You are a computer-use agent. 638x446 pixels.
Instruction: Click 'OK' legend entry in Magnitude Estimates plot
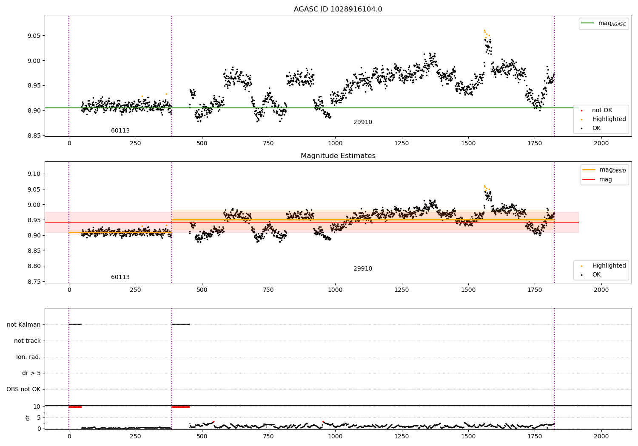pyautogui.click(x=596, y=274)
